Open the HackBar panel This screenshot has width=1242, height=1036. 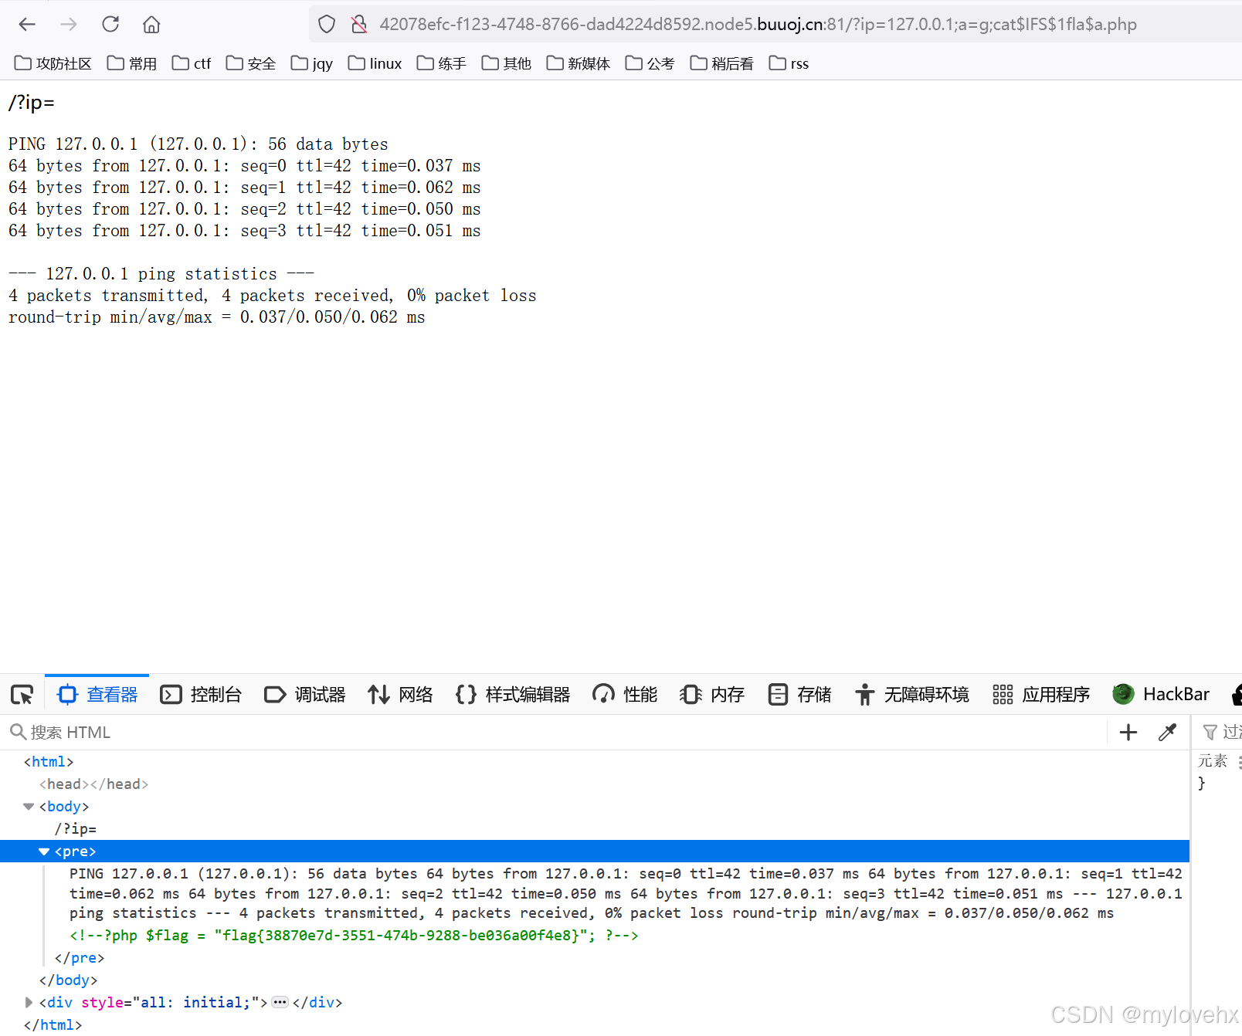tap(1160, 694)
